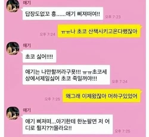149x137 pixels.
Task: Click the 오후 7:24 time beside the yellow bubble
Action: (x=47, y=34)
